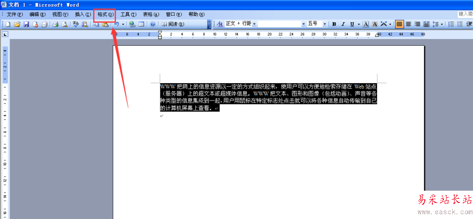Viewport: 473px width, 219px height.
Task: Open the 窗口(W) menu
Action: 174,15
